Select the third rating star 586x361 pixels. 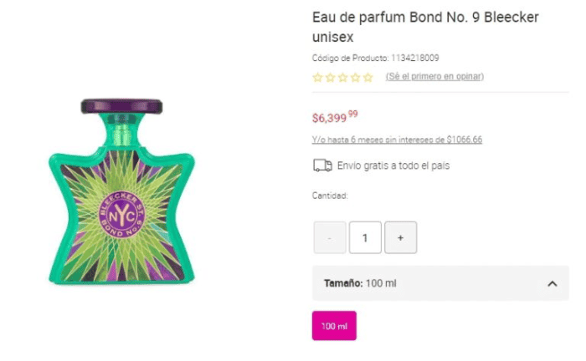pyautogui.click(x=342, y=78)
